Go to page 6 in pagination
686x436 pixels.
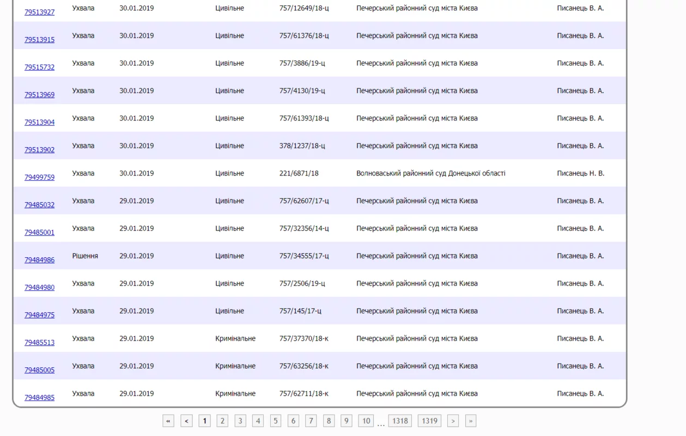coord(293,421)
